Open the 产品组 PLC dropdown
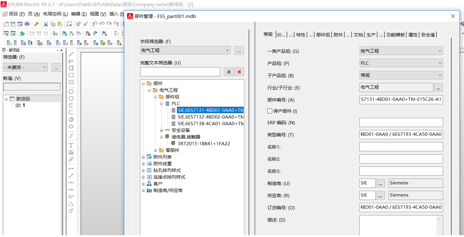This screenshot has width=464, height=237. pyautogui.click(x=401, y=63)
